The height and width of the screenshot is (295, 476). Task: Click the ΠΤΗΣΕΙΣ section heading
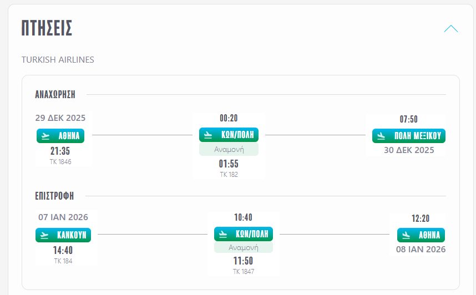(47, 28)
